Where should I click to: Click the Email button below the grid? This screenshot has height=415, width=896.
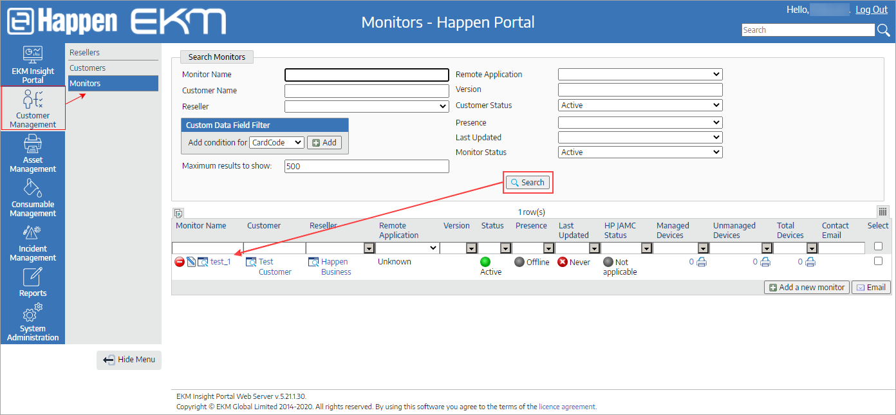(871, 288)
